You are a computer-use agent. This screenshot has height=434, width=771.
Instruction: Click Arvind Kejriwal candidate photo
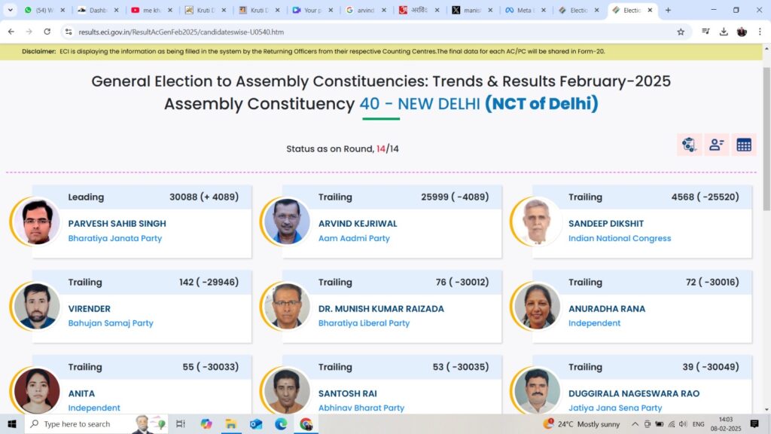(x=287, y=222)
